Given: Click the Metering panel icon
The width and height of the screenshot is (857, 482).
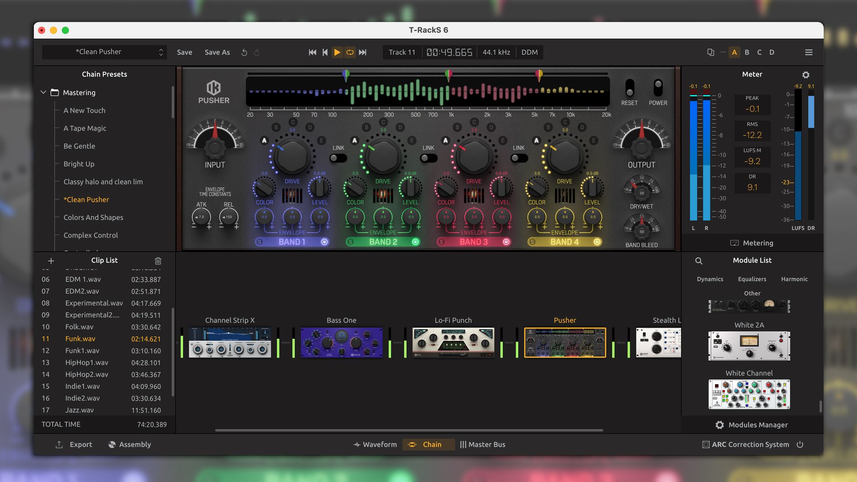Looking at the screenshot, I should [734, 243].
